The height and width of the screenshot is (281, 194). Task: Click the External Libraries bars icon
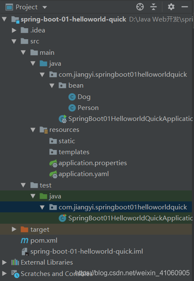pos(15,262)
